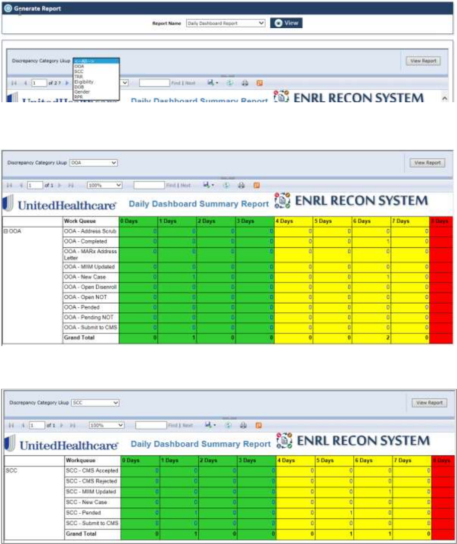Click the refresh icon in SCC toolbar
457x544 pixels.
click(228, 425)
